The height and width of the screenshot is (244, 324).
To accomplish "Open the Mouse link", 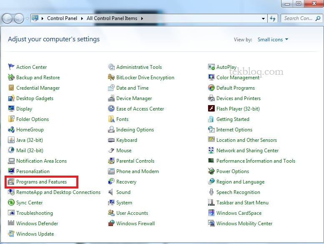I will click(x=124, y=151).
